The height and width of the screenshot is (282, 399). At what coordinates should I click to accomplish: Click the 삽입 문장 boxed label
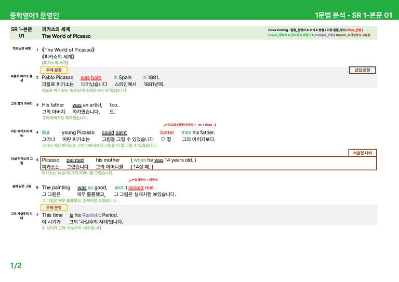[362, 70]
